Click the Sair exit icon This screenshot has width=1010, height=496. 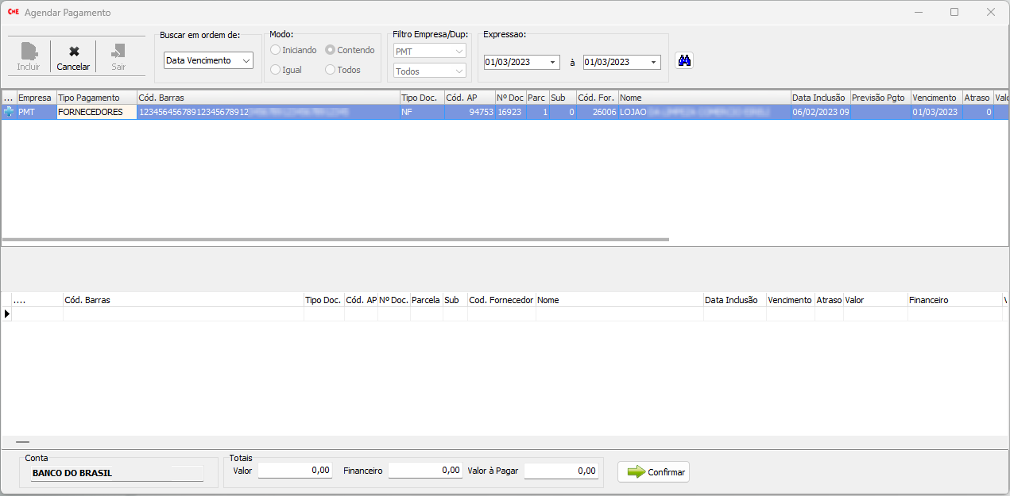coord(118,52)
